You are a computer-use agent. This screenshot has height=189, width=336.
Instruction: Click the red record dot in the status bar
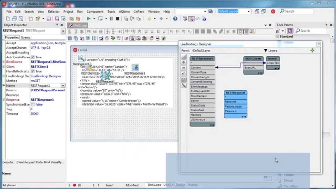point(74,185)
